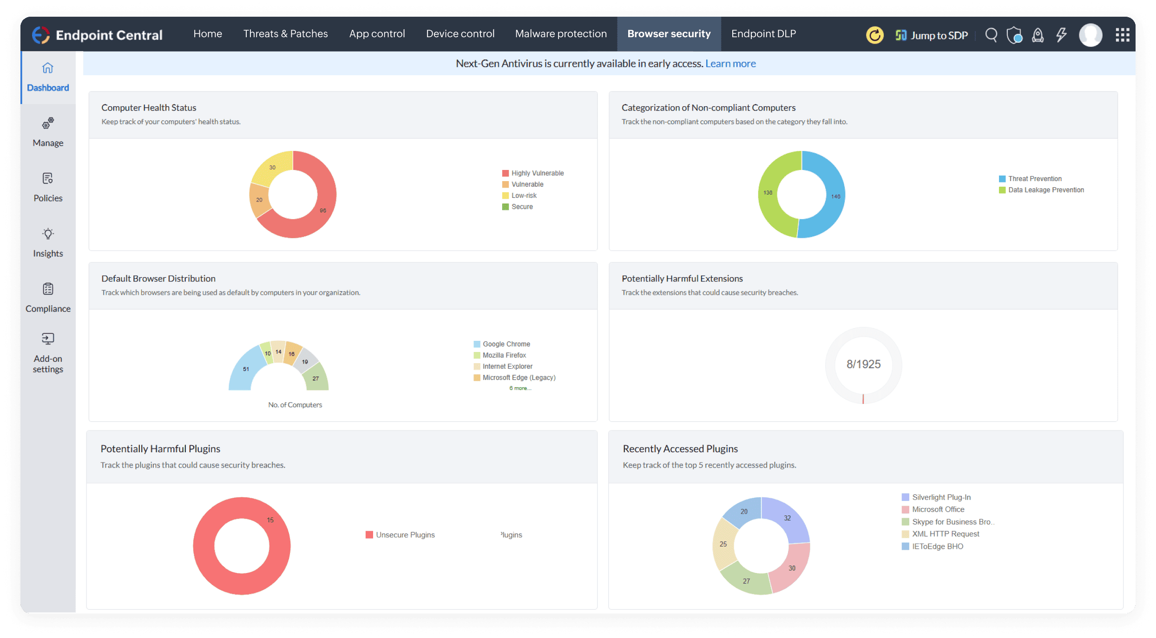This screenshot has width=1156, height=638.
Task: Toggle the Highly Vulnerable legend entry
Action: pos(537,173)
